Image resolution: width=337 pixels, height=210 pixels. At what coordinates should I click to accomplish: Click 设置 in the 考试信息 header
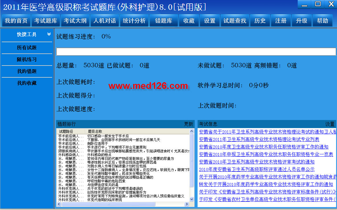coord(330,124)
